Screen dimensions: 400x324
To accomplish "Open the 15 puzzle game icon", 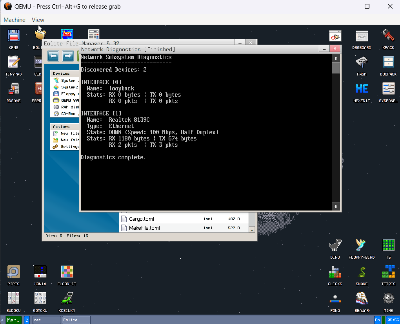I will coord(388,246).
